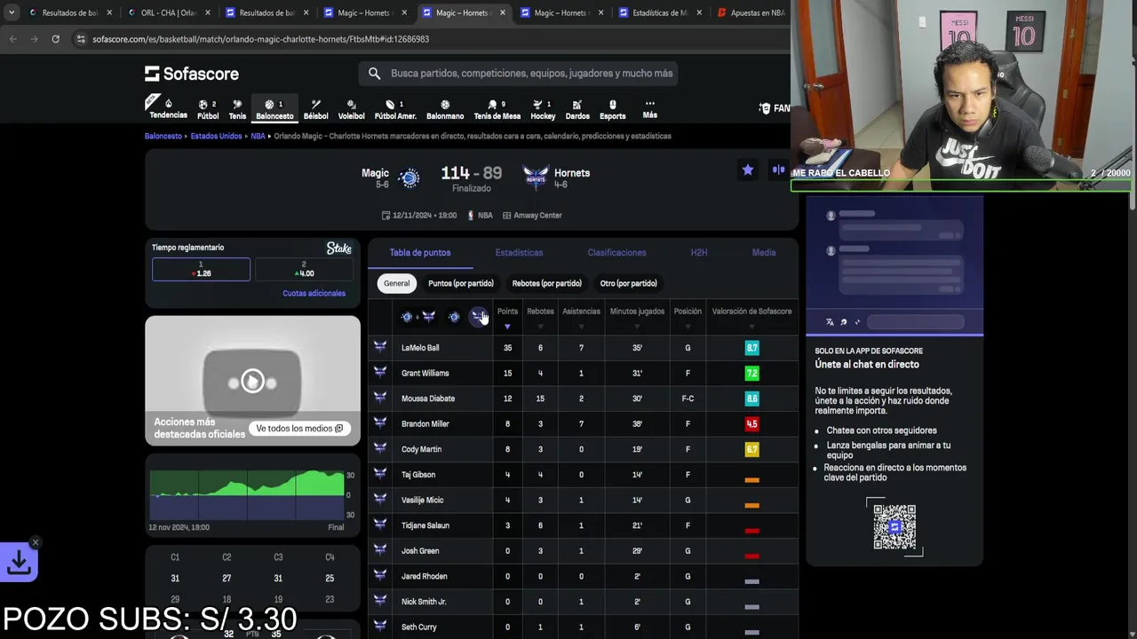Open Baloncesto breadcrumb link
1137x639 pixels.
163,137
